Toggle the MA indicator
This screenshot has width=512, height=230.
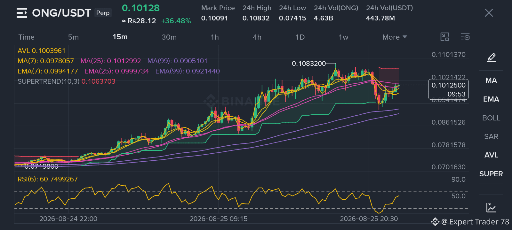coord(491,80)
